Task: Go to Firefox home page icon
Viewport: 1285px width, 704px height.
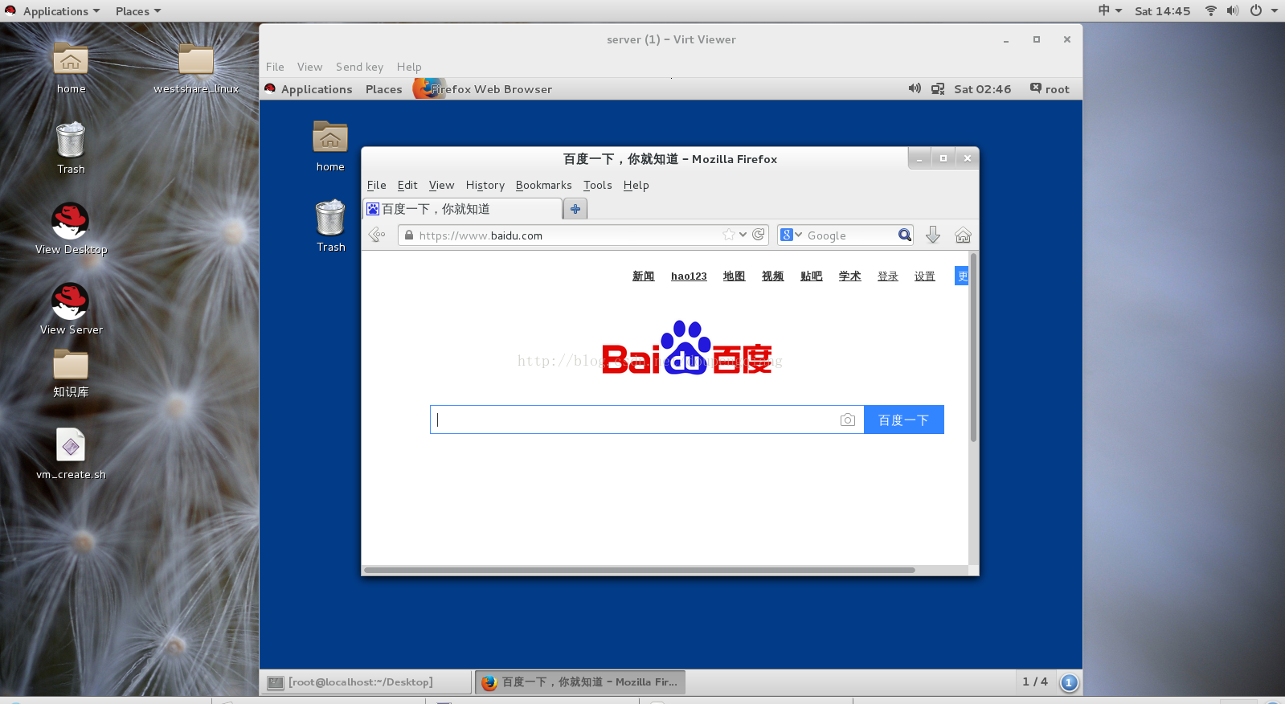Action: coord(963,235)
